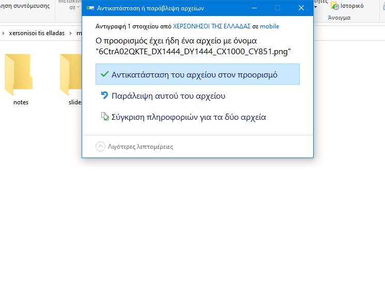Click the conflicting png file name text

(193, 52)
